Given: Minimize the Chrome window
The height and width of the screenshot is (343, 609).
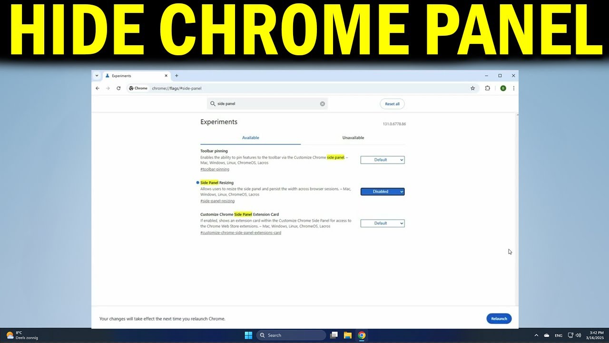Looking at the screenshot, I should [487, 75].
